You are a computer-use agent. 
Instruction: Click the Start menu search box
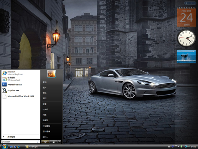click(x=20, y=142)
